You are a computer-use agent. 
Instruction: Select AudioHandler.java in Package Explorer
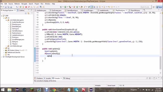pos(18,22)
